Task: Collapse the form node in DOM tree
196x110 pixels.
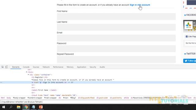Action: tap(27, 72)
